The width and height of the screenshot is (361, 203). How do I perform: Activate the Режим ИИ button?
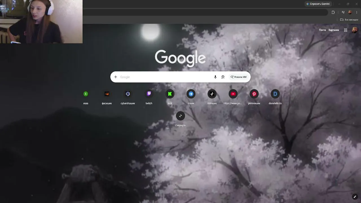click(239, 77)
